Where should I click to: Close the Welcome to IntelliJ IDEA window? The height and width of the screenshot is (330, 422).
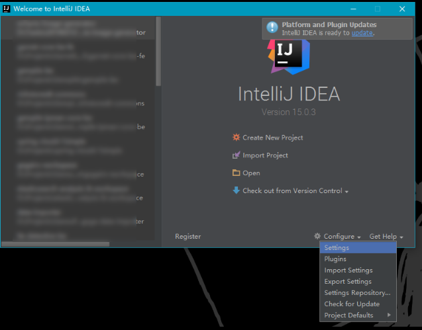(402, 9)
